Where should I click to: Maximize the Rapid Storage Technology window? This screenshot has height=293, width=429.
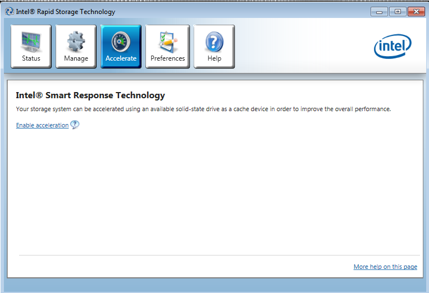(398, 12)
